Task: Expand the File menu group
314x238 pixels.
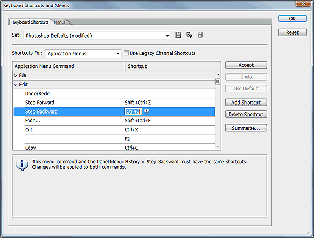Action: coord(16,75)
